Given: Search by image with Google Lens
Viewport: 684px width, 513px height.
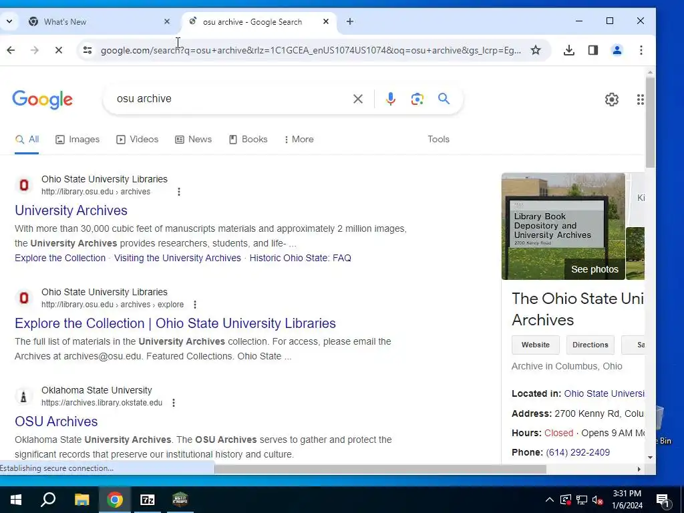Looking at the screenshot, I should [x=417, y=99].
